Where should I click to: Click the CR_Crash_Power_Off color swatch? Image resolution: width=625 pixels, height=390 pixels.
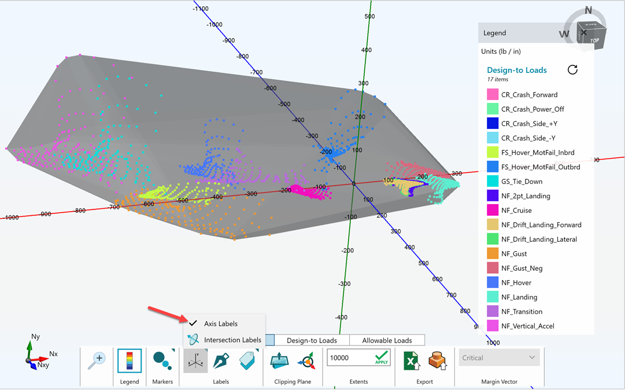(x=493, y=109)
